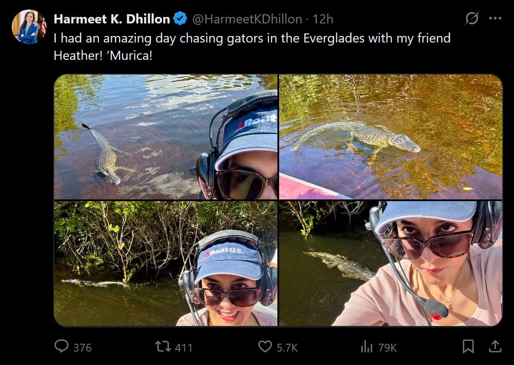Open the top-left alligator selfie photo
The width and height of the screenshot is (514, 365).
point(166,137)
